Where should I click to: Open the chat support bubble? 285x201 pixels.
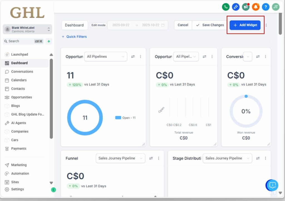(x=272, y=185)
